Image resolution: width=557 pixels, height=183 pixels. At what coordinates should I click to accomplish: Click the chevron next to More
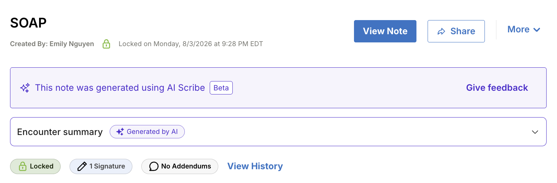coord(537,30)
